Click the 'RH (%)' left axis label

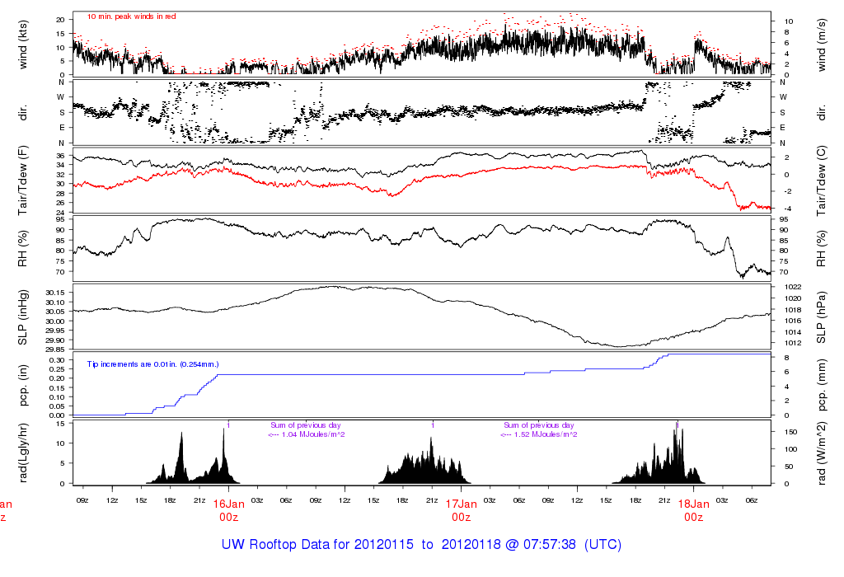point(22,249)
